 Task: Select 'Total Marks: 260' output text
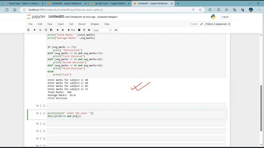(x=59, y=92)
